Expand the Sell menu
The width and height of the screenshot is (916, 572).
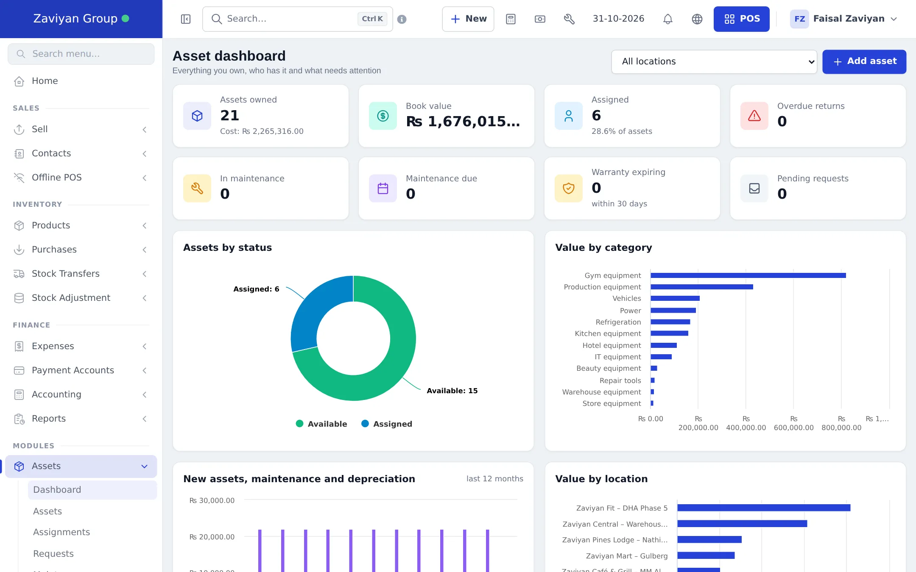coord(81,129)
